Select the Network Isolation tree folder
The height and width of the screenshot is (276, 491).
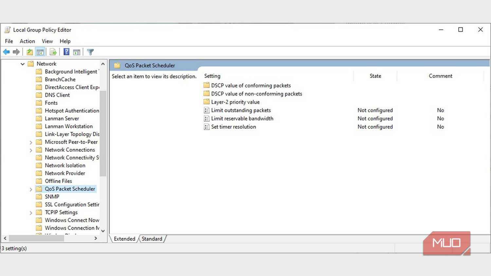pos(61,166)
